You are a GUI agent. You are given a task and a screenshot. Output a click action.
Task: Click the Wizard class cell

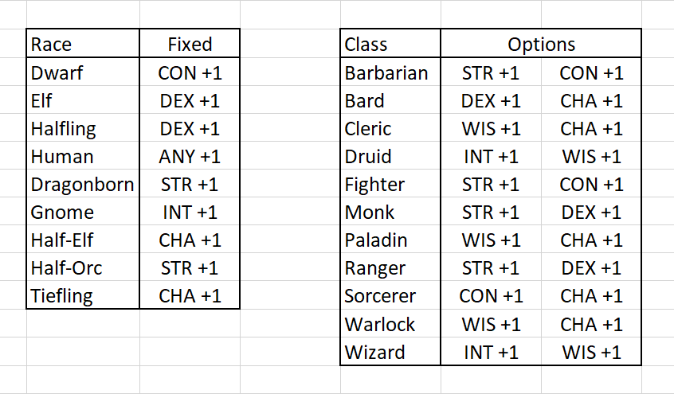click(x=390, y=352)
